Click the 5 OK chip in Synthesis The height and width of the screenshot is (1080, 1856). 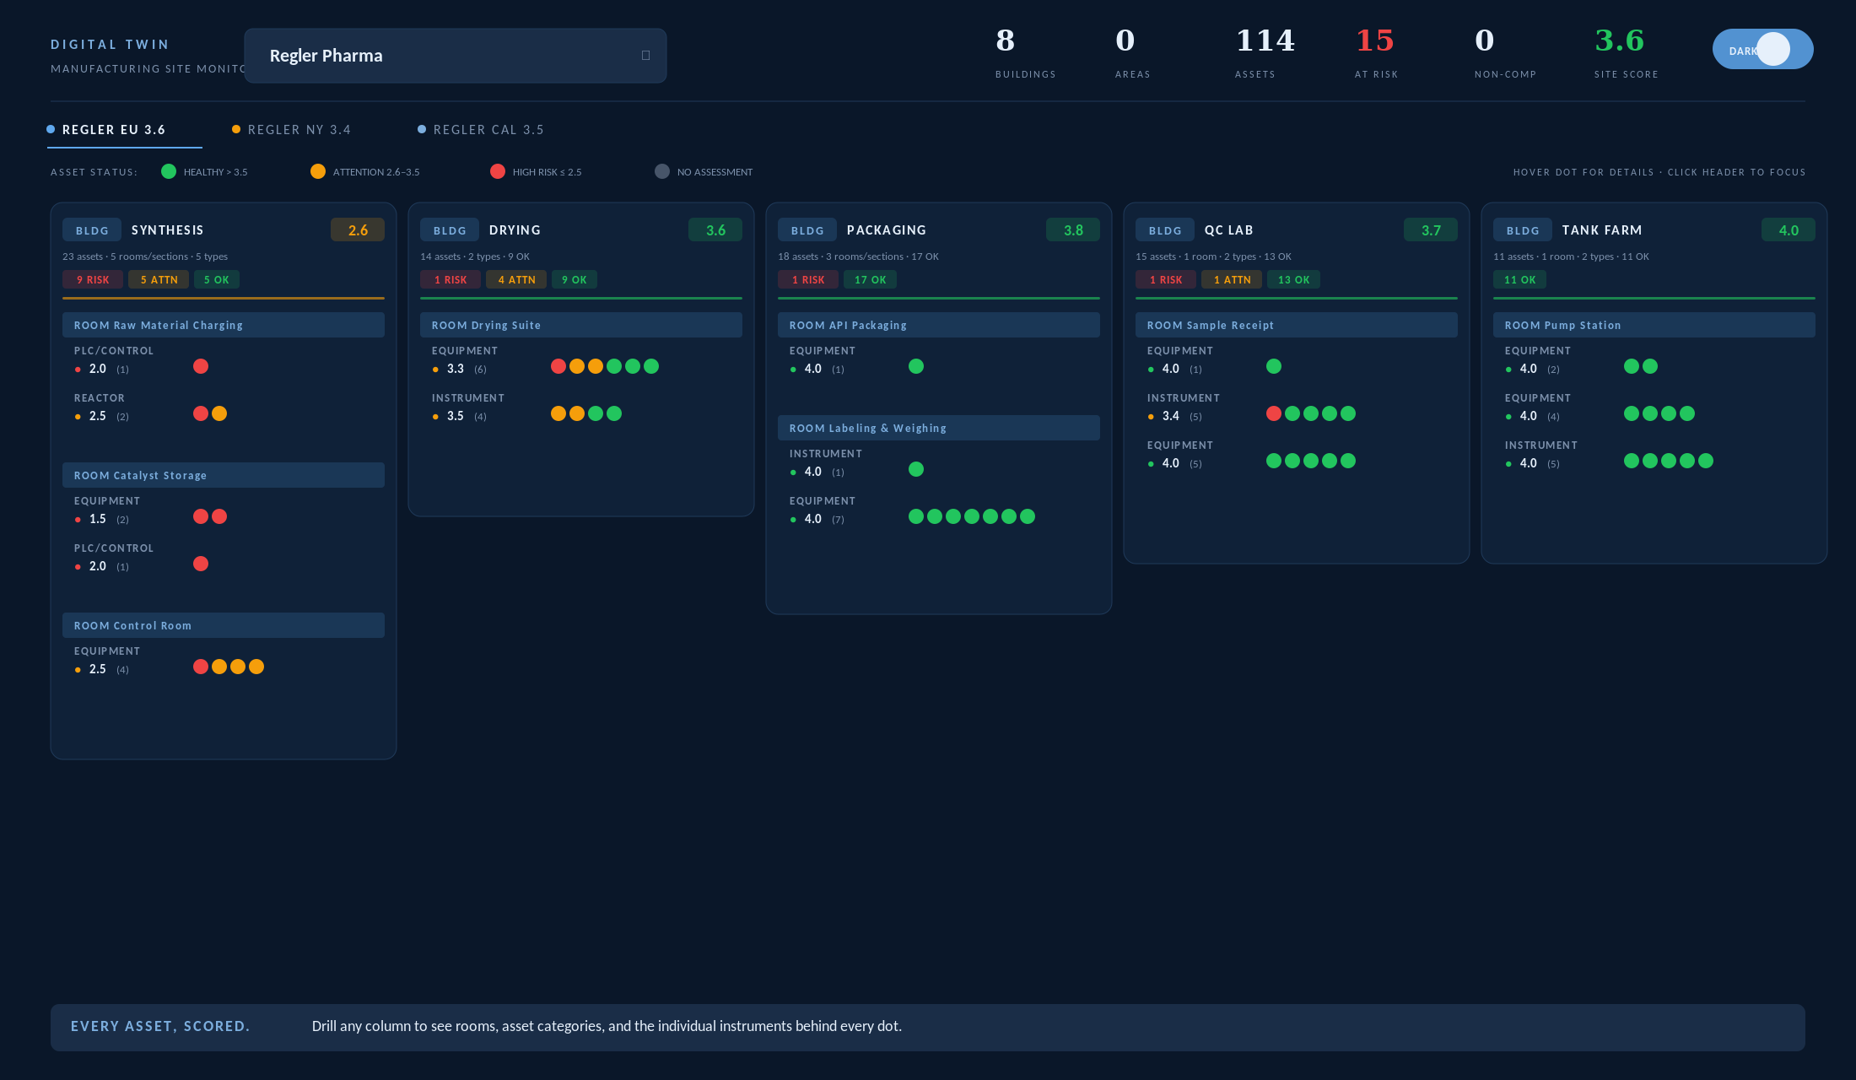pos(217,280)
